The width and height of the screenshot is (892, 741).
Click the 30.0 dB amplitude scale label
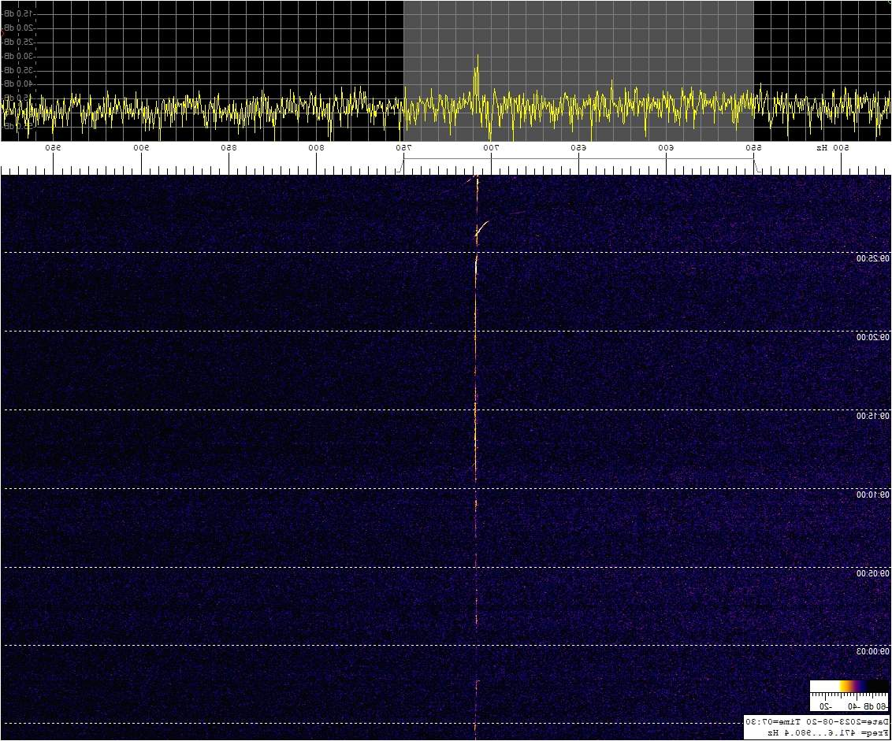point(17,56)
